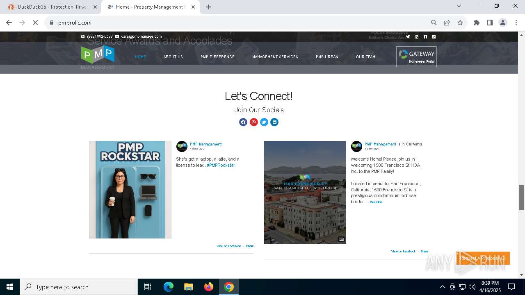Image resolution: width=525 pixels, height=295 pixels.
Task: Open the Twitter social icon under Join Our Socials
Action: point(264,122)
